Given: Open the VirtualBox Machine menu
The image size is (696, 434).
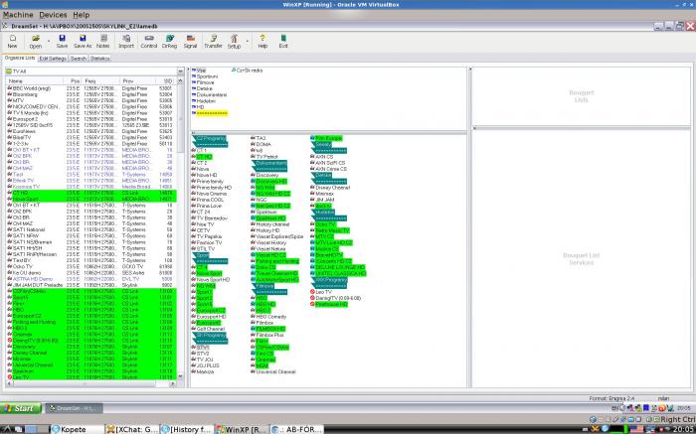Looking at the screenshot, I should 18,15.
